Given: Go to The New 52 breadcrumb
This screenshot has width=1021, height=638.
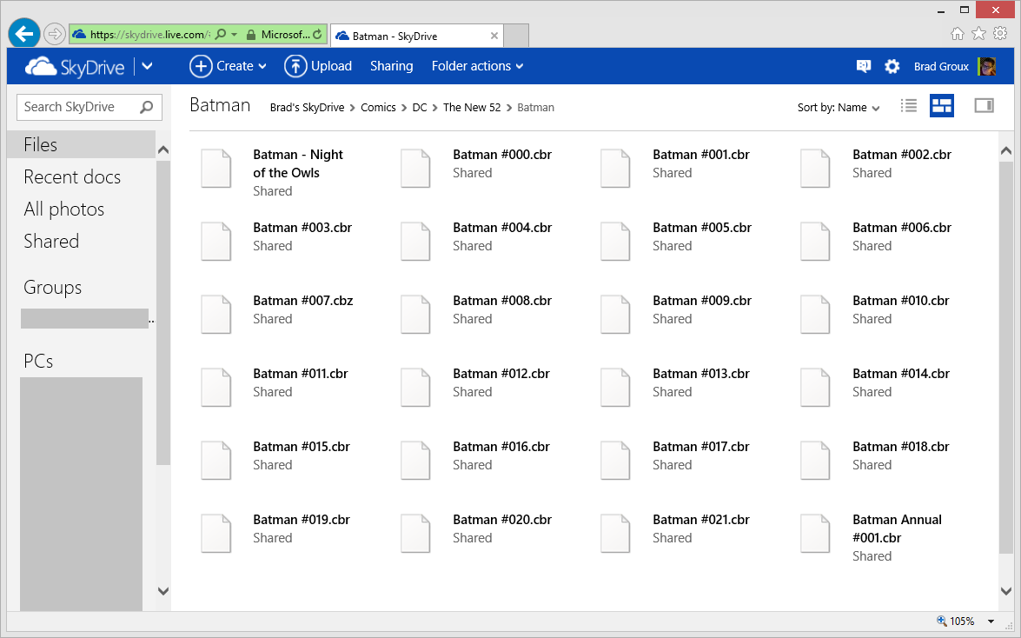Looking at the screenshot, I should (472, 108).
